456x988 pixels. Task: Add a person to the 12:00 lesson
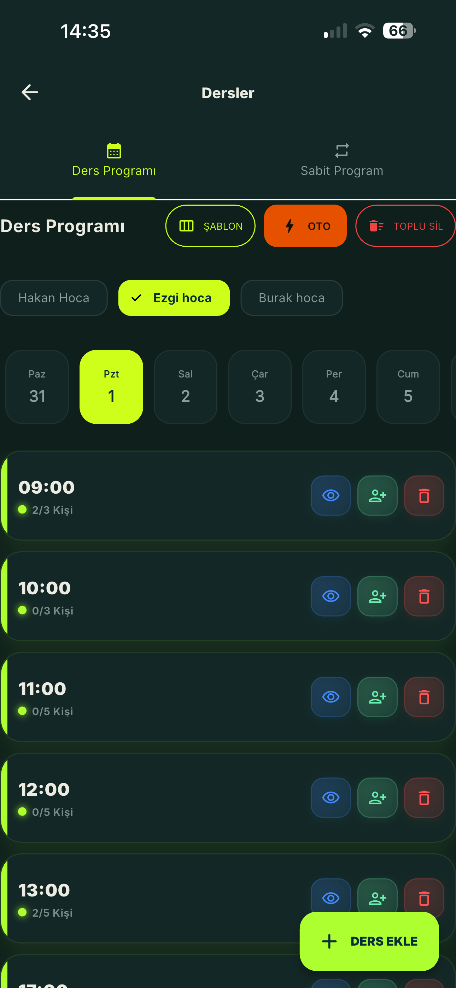tap(377, 798)
